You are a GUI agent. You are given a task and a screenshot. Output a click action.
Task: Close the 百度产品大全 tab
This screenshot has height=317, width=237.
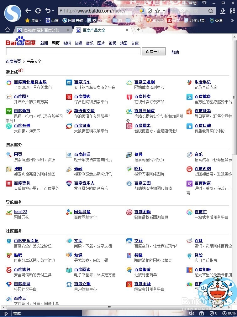[x=127, y=30]
